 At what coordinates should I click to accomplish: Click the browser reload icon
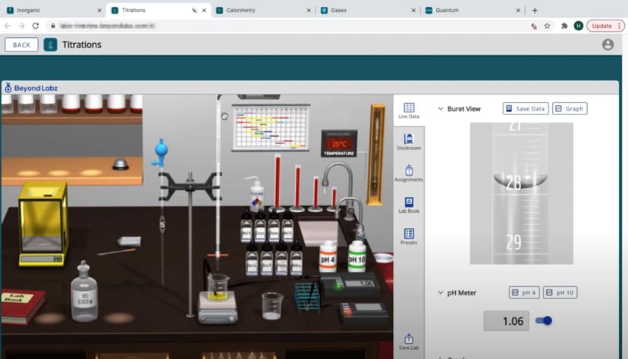pos(35,26)
